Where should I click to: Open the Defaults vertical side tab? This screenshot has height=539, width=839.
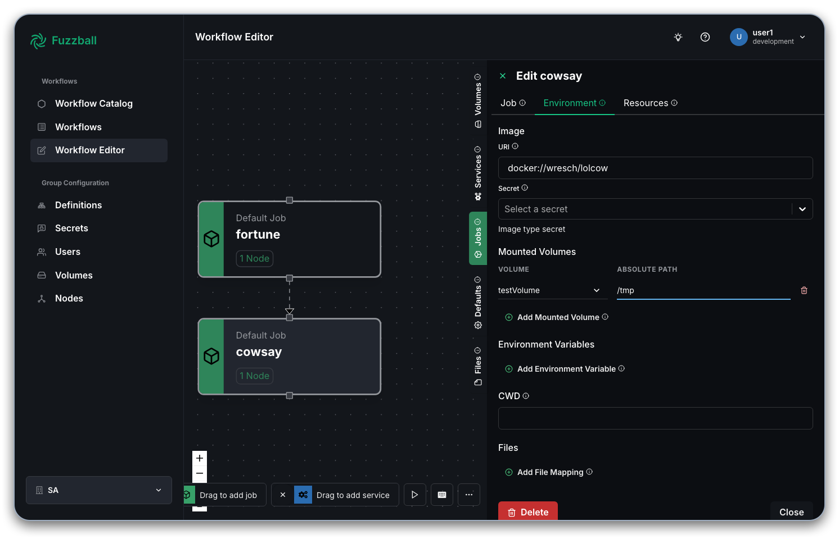[x=478, y=303]
